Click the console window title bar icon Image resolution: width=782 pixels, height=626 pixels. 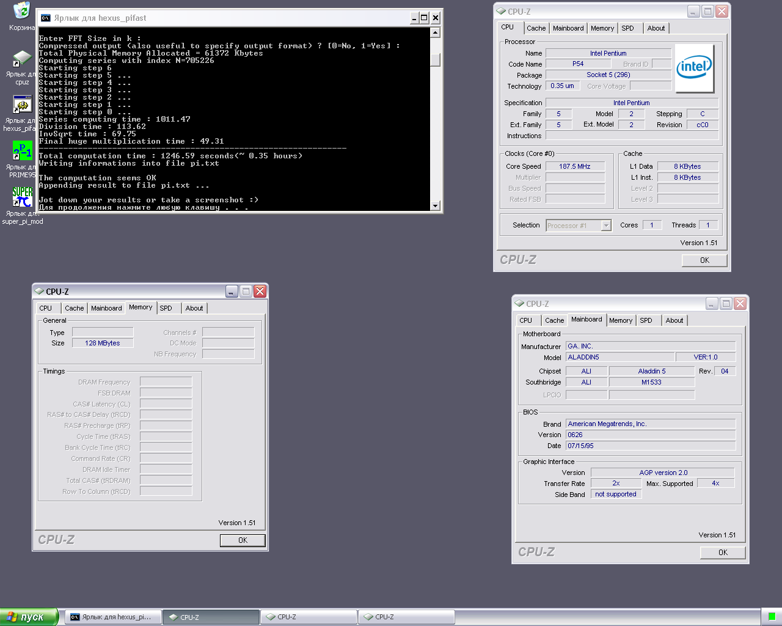pyautogui.click(x=45, y=18)
